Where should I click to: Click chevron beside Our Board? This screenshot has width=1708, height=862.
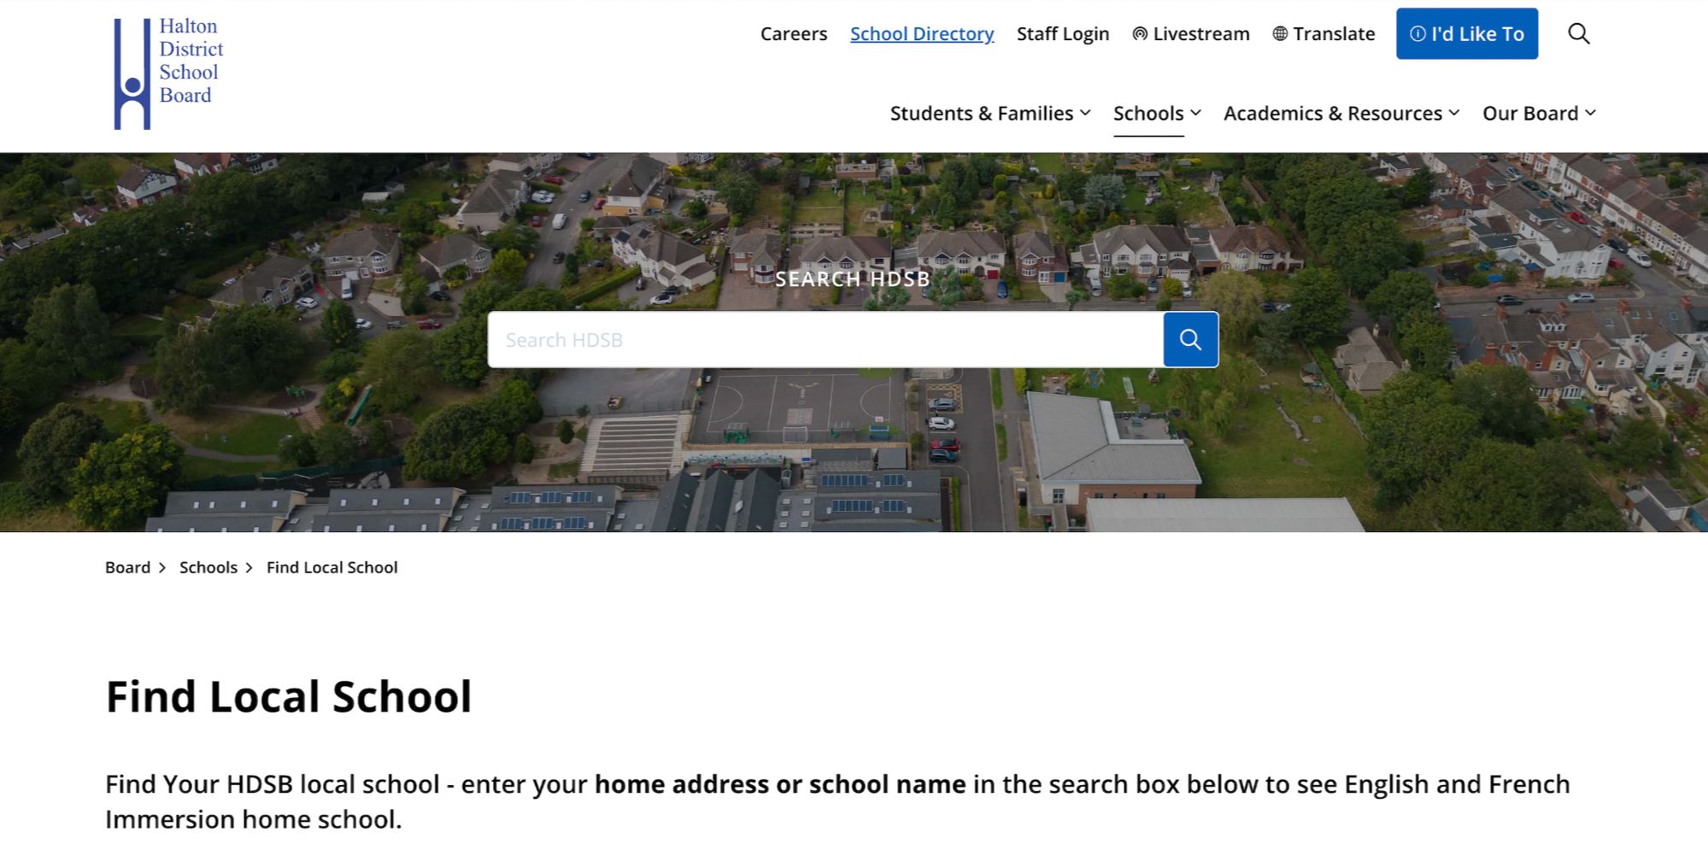1590,113
